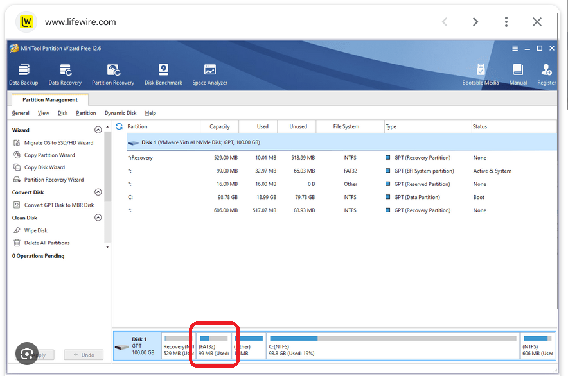Select the C: partition row
This screenshot has height=376, width=568.
tap(342, 197)
